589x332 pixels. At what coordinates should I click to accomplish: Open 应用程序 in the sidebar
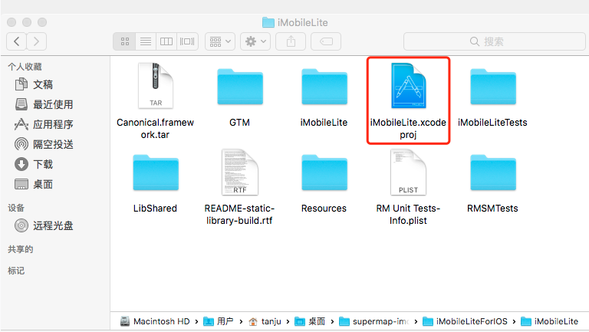(x=44, y=124)
